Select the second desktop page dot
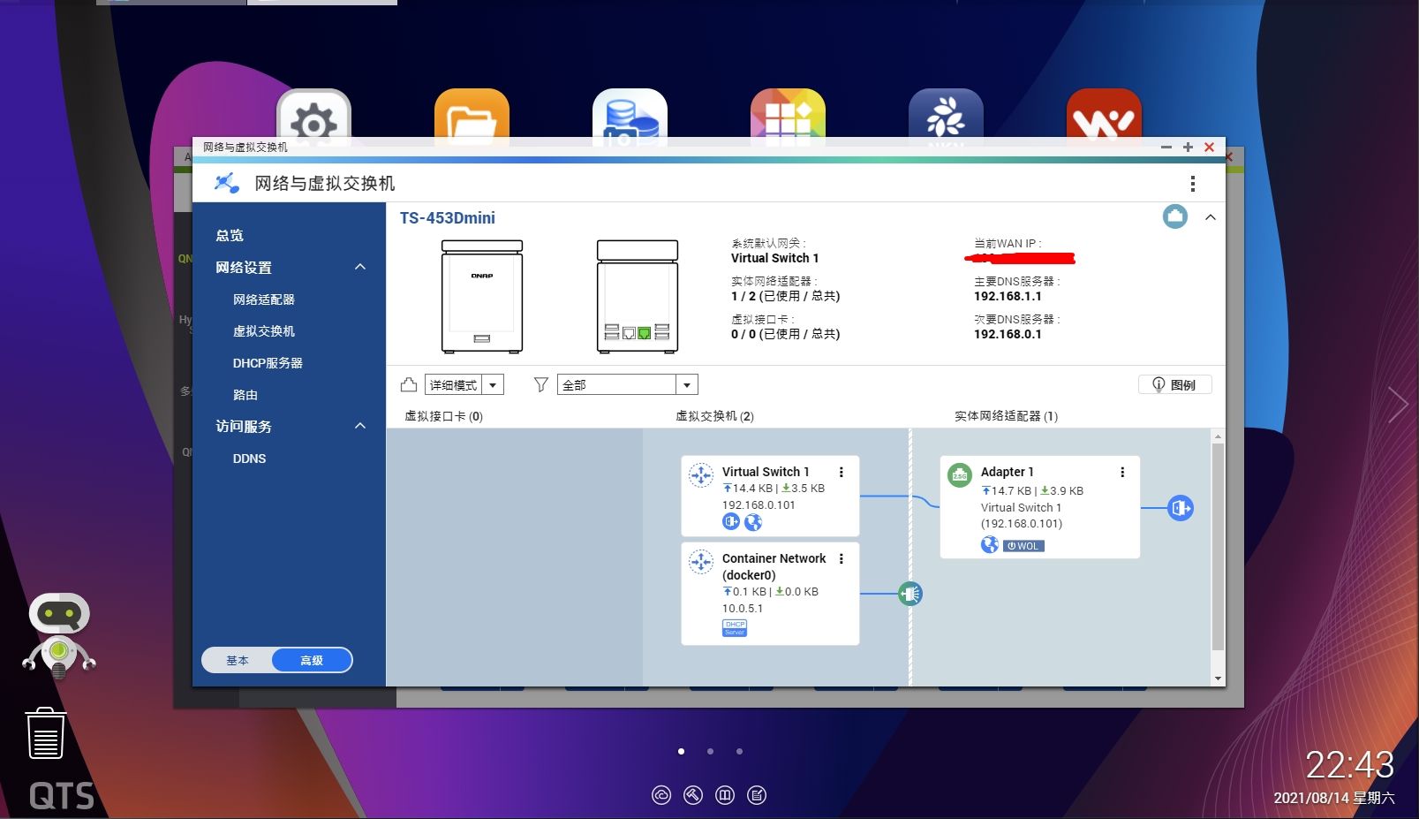 point(710,752)
